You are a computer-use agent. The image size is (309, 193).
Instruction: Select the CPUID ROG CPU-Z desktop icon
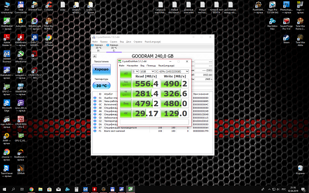(x=21, y=122)
